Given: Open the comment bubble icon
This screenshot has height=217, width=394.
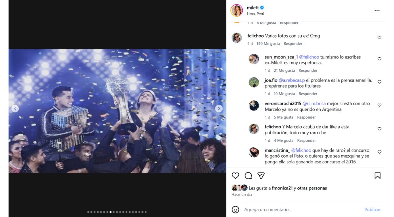Looking at the screenshot, I should (x=248, y=176).
